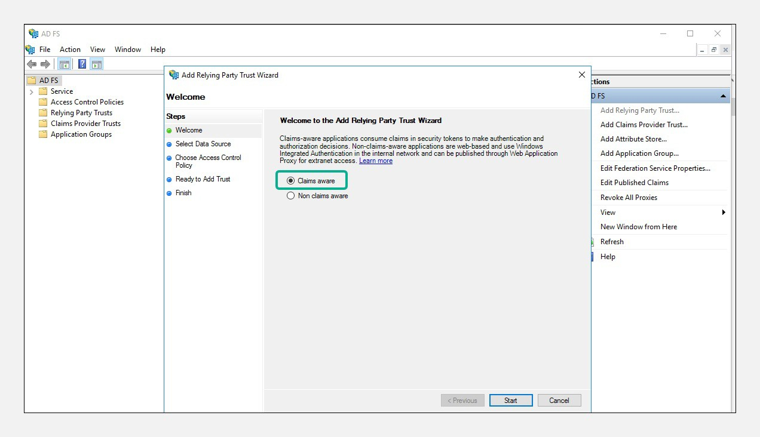Collapse the AD FS actions section header
The height and width of the screenshot is (437, 760).
point(723,96)
